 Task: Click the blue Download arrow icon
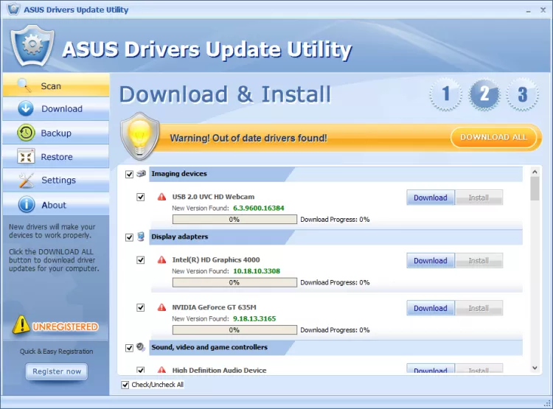pos(26,108)
